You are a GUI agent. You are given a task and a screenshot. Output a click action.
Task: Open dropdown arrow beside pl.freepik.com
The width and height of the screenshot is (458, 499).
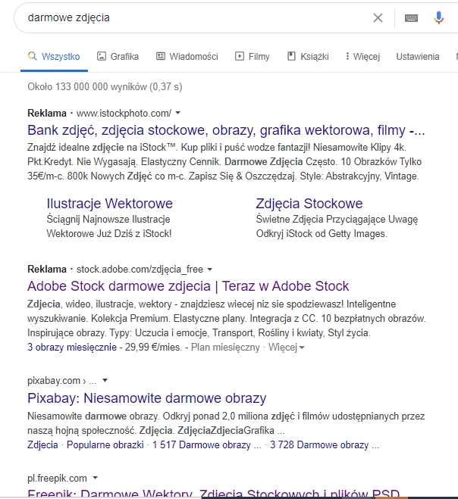(95, 478)
